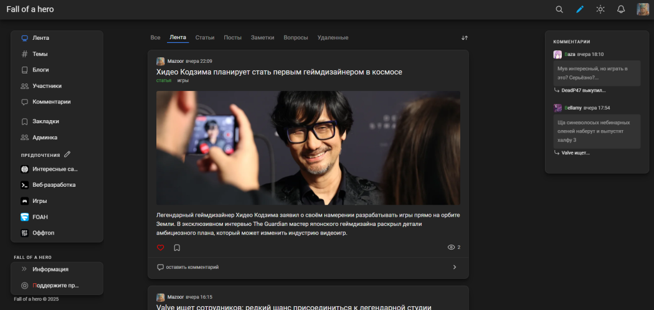Switch to the Посты tab

tap(233, 37)
